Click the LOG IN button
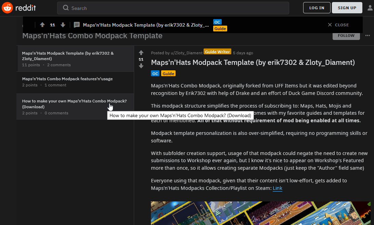Viewport: 374px width, 225px height. coord(317,8)
